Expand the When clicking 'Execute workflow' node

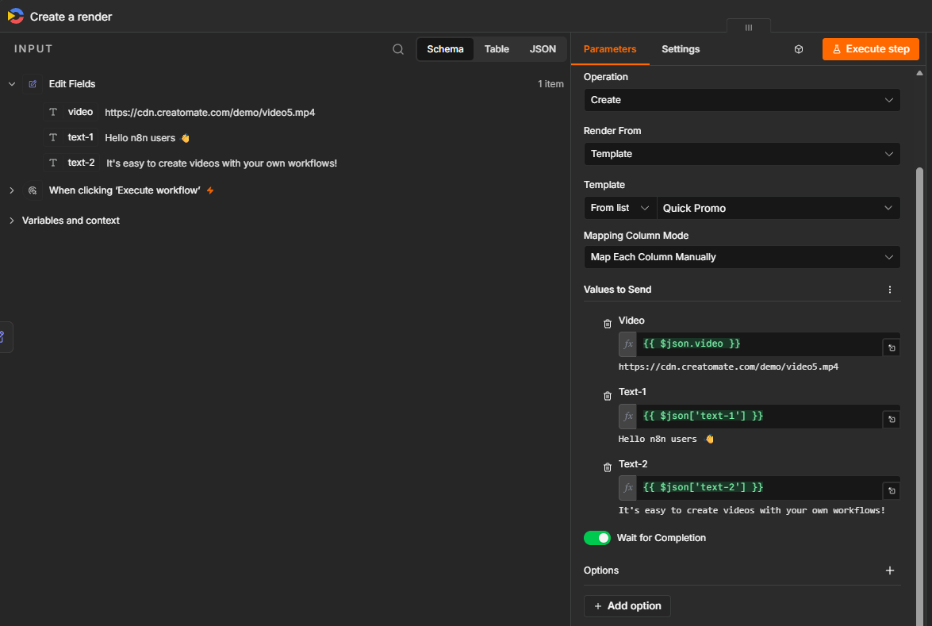[x=12, y=190]
